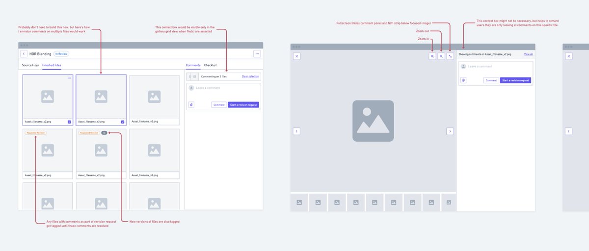Close the image viewer with the X button
Viewport: 589px width, 251px height.
click(297, 56)
